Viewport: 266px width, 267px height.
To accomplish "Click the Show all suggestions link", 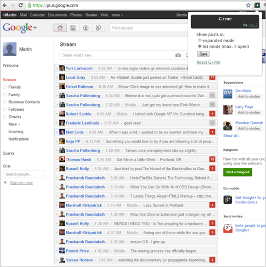I will pos(232,135).
